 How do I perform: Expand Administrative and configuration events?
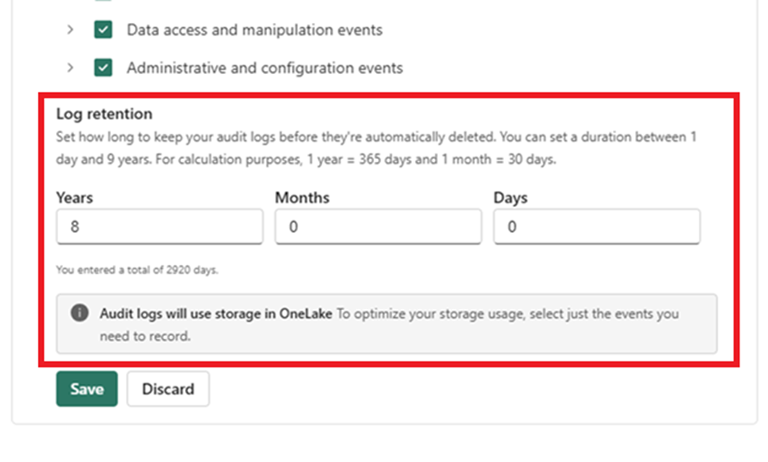(x=70, y=68)
